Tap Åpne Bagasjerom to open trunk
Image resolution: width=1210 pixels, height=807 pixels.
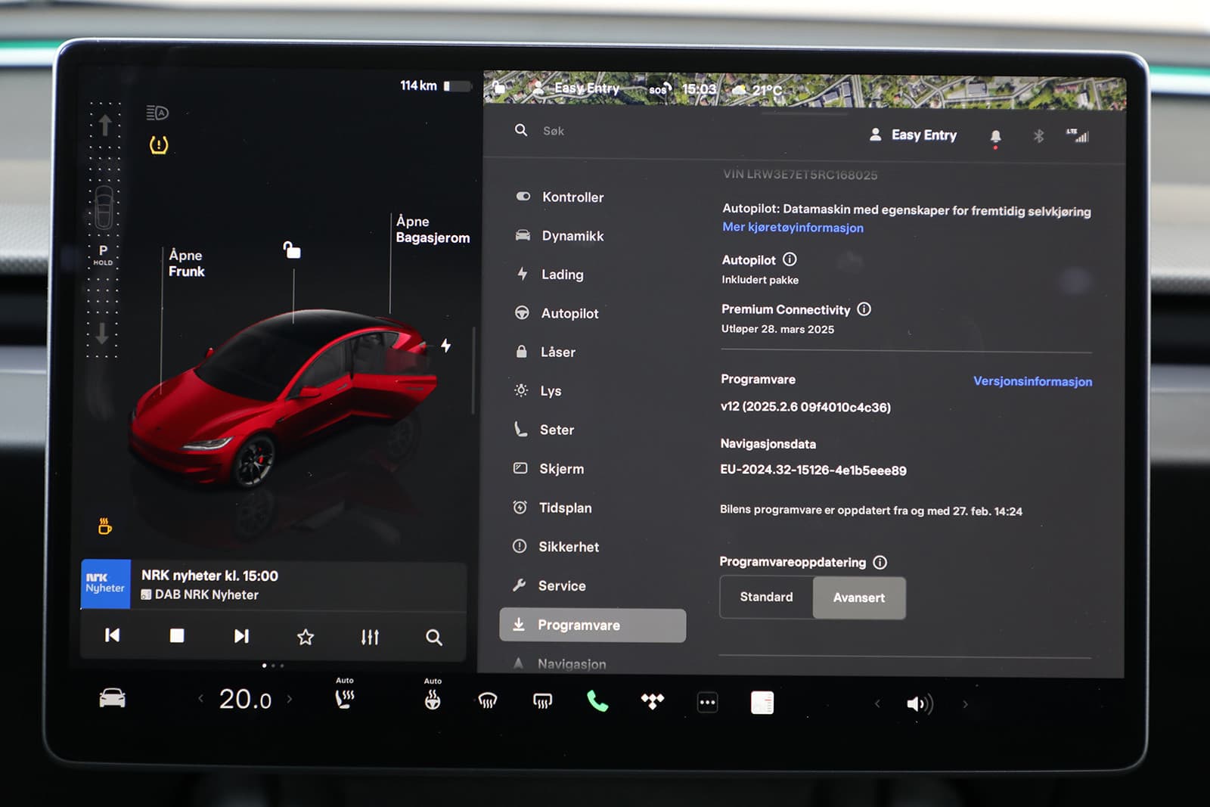(433, 229)
